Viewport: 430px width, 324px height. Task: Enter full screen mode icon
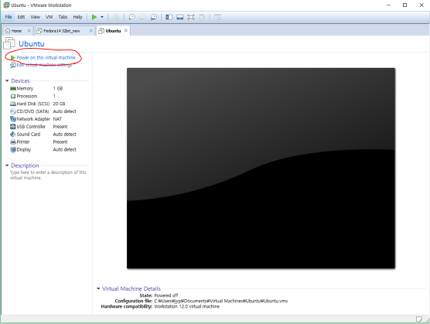click(x=191, y=17)
